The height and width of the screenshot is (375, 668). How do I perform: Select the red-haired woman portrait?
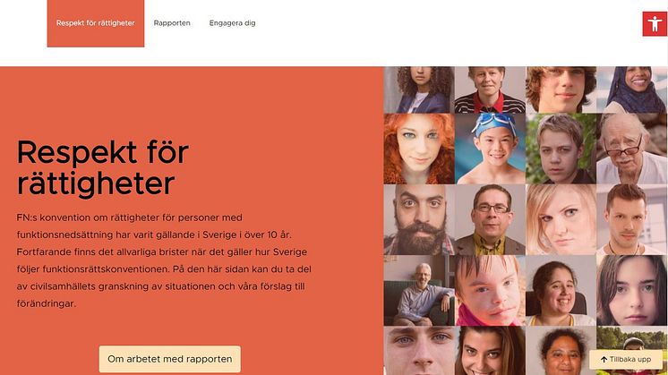[x=419, y=149]
